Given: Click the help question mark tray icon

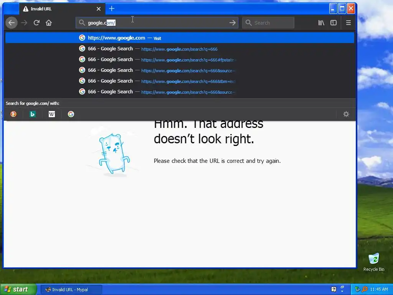Looking at the screenshot, I should point(334,289).
